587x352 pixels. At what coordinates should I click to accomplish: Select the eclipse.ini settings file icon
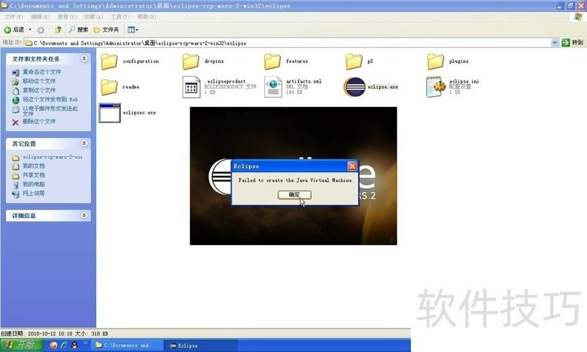436,87
